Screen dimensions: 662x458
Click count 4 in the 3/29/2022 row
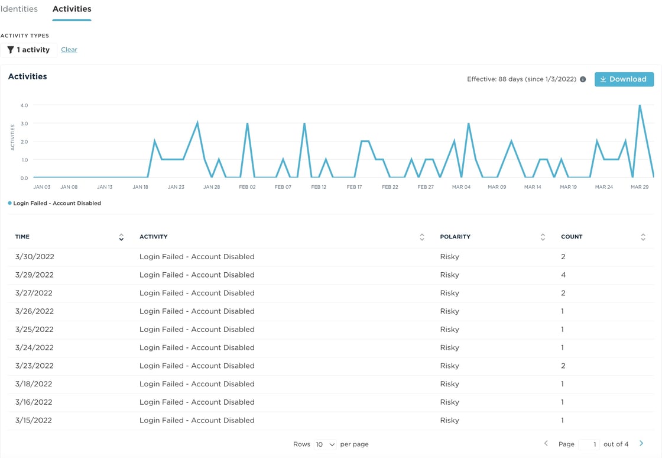point(563,275)
